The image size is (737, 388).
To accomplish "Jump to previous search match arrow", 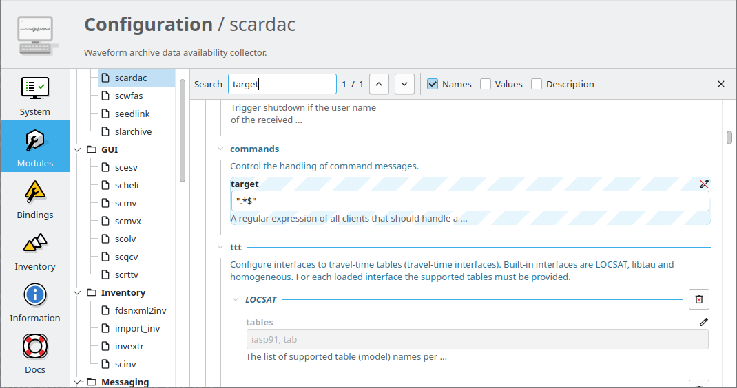I will point(379,84).
